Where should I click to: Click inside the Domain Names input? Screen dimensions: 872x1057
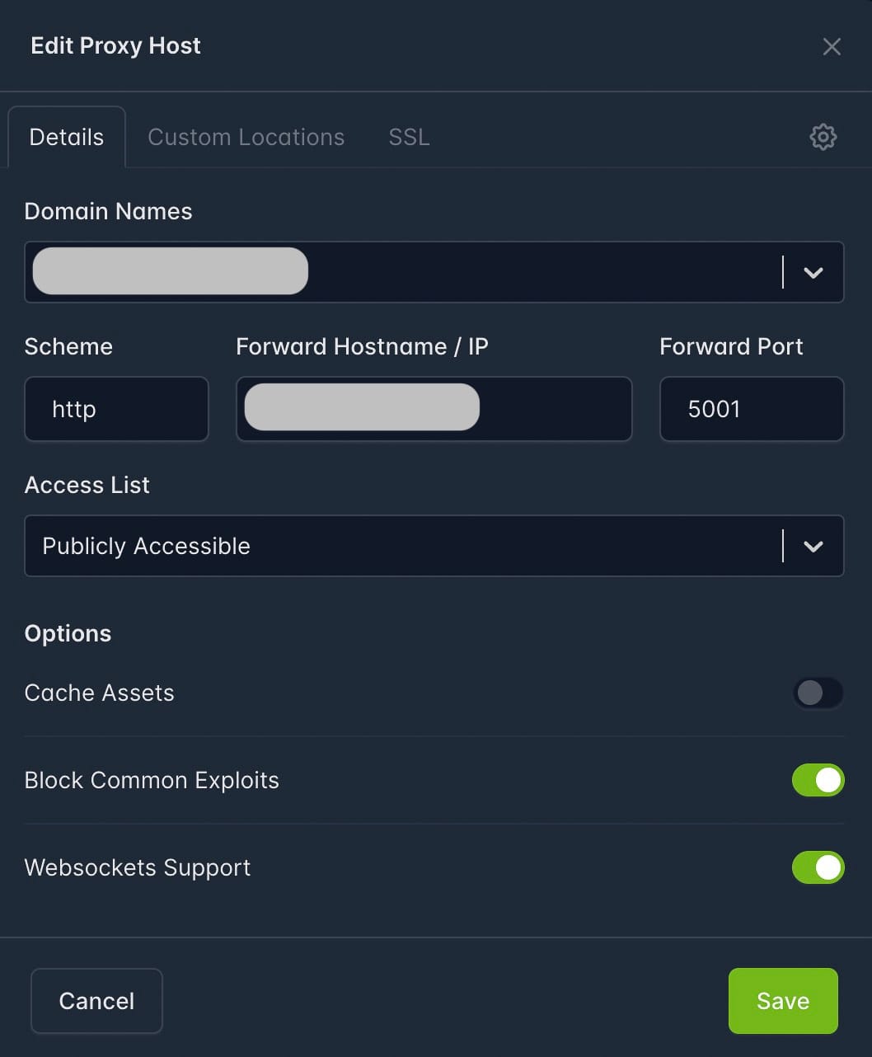point(536,273)
